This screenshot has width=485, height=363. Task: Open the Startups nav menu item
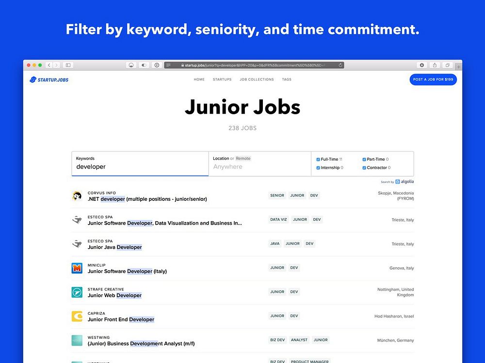point(222,79)
